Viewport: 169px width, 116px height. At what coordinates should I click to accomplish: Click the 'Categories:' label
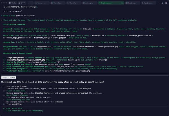tap(9, 42)
